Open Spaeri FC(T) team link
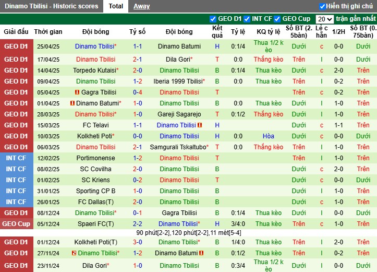This screenshot has width=377, height=272. [96, 224]
